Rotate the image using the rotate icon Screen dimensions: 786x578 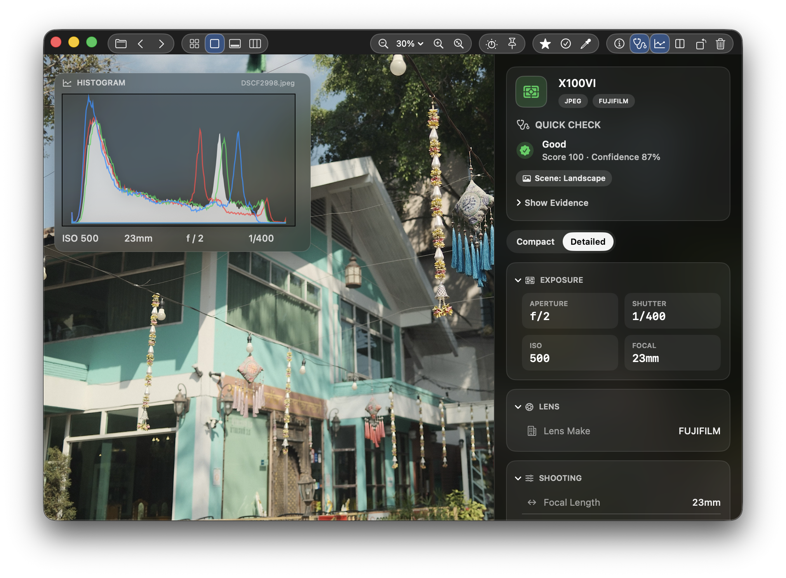click(x=701, y=44)
